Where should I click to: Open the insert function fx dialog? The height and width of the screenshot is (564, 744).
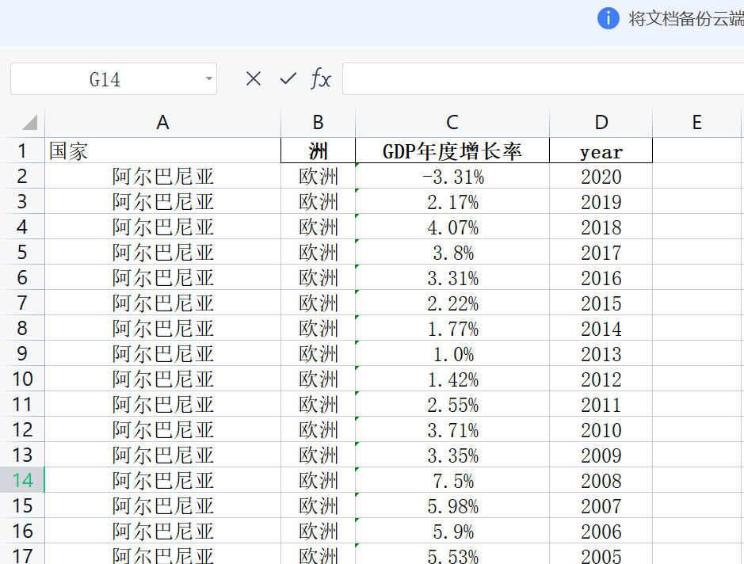321,78
